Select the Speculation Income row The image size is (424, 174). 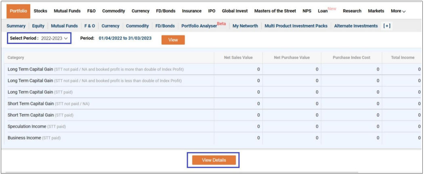point(27,126)
